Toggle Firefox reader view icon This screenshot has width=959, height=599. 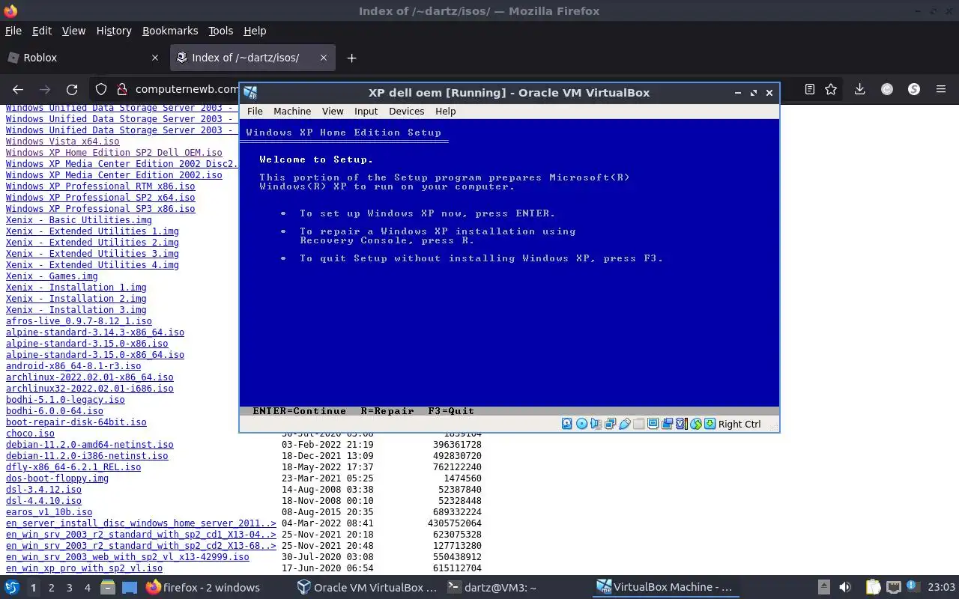point(810,89)
